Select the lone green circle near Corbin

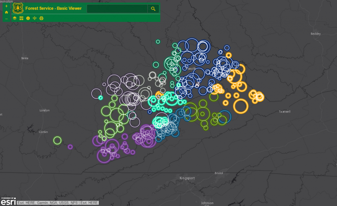point(57,141)
